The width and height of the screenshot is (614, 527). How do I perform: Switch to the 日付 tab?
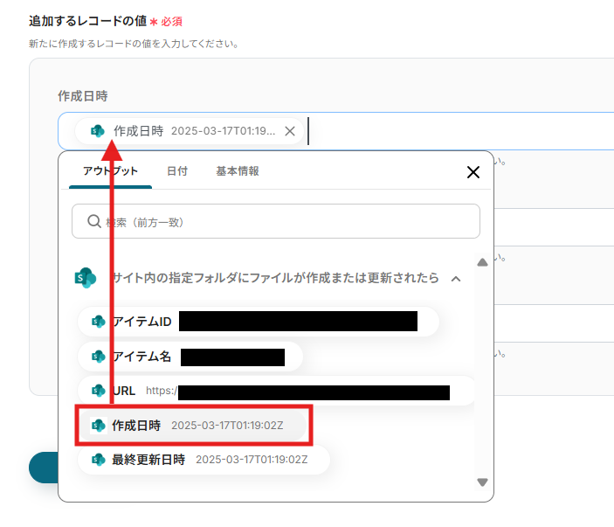point(177,171)
